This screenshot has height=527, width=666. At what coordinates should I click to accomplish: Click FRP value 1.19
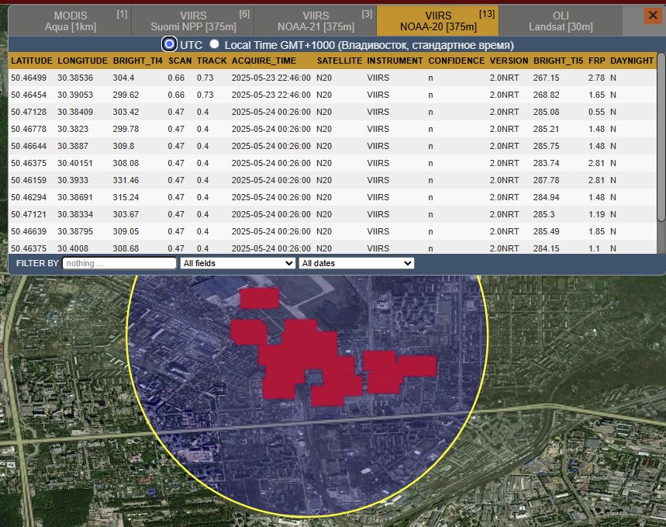point(596,214)
